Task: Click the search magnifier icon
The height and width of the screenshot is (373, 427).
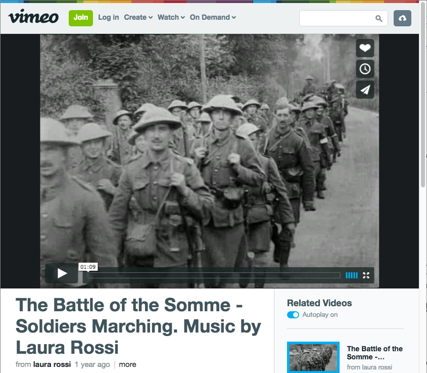Action: click(x=379, y=19)
